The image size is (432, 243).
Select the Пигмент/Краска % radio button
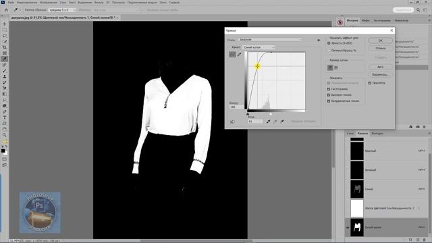tap(329, 51)
